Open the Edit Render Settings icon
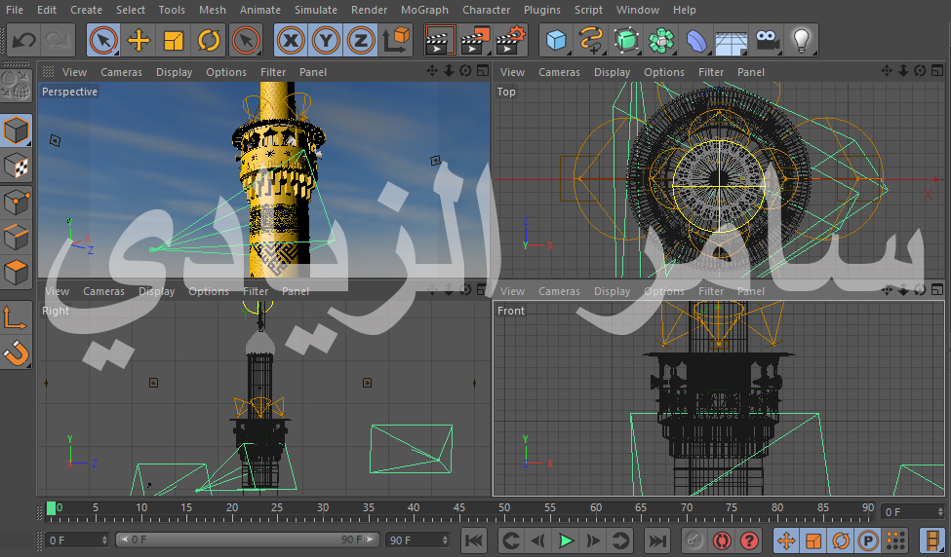 tap(510, 41)
